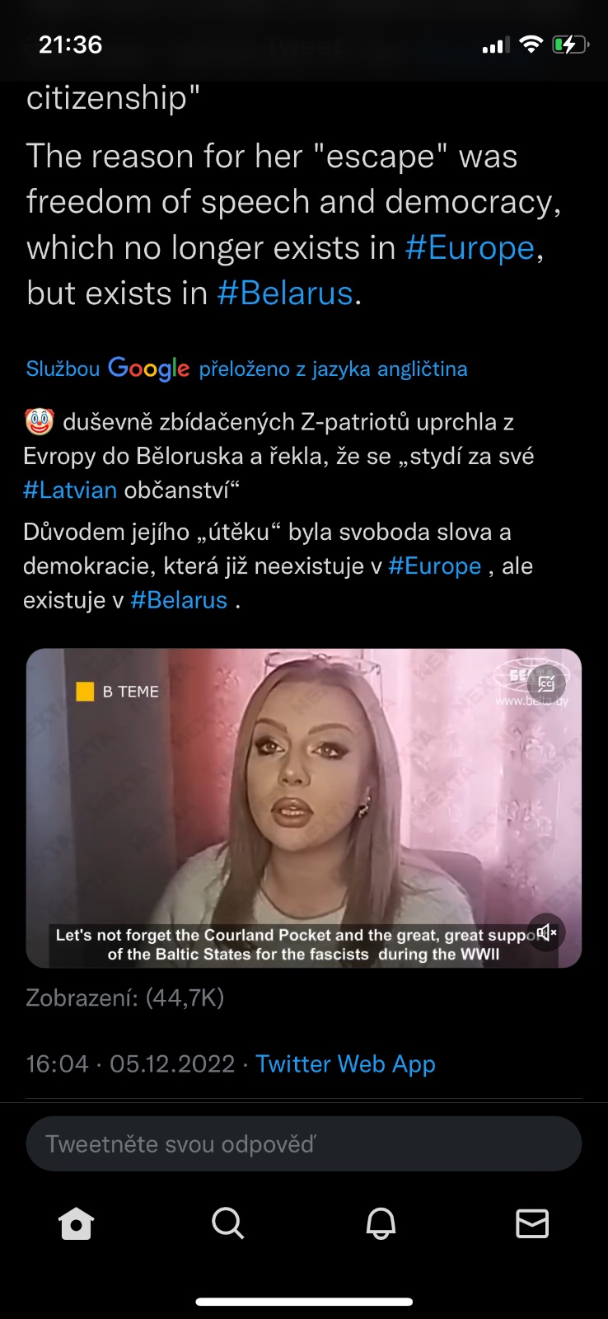Open #Europe hashtag in original tweet
The height and width of the screenshot is (1319, 608).
[470, 247]
